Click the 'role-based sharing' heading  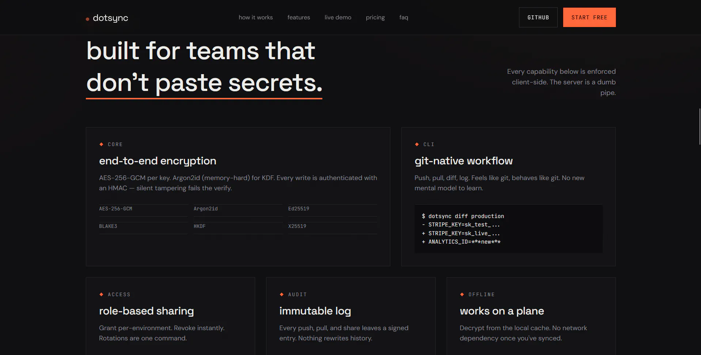(x=147, y=311)
